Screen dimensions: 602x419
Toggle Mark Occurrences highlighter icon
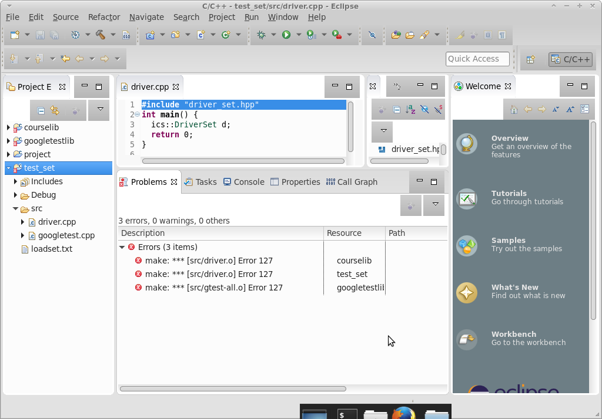click(460, 35)
